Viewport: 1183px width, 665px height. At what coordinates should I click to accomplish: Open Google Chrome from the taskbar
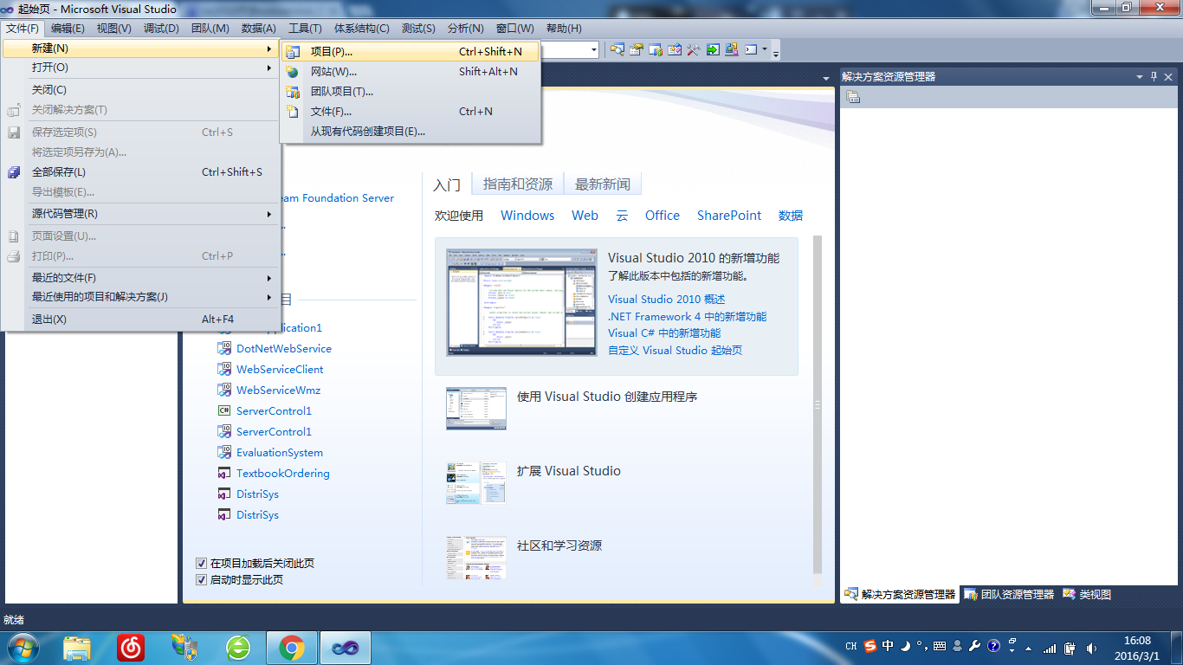pyautogui.click(x=292, y=647)
